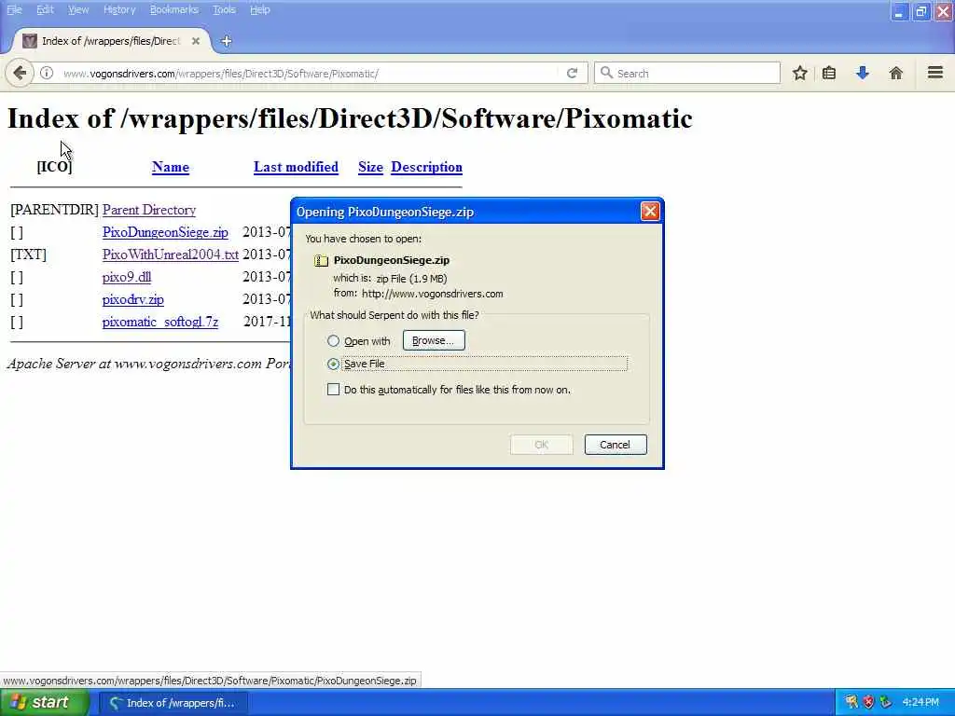Viewport: 955px width, 716px height.
Task: Click the Browse... button
Action: pyautogui.click(x=434, y=340)
